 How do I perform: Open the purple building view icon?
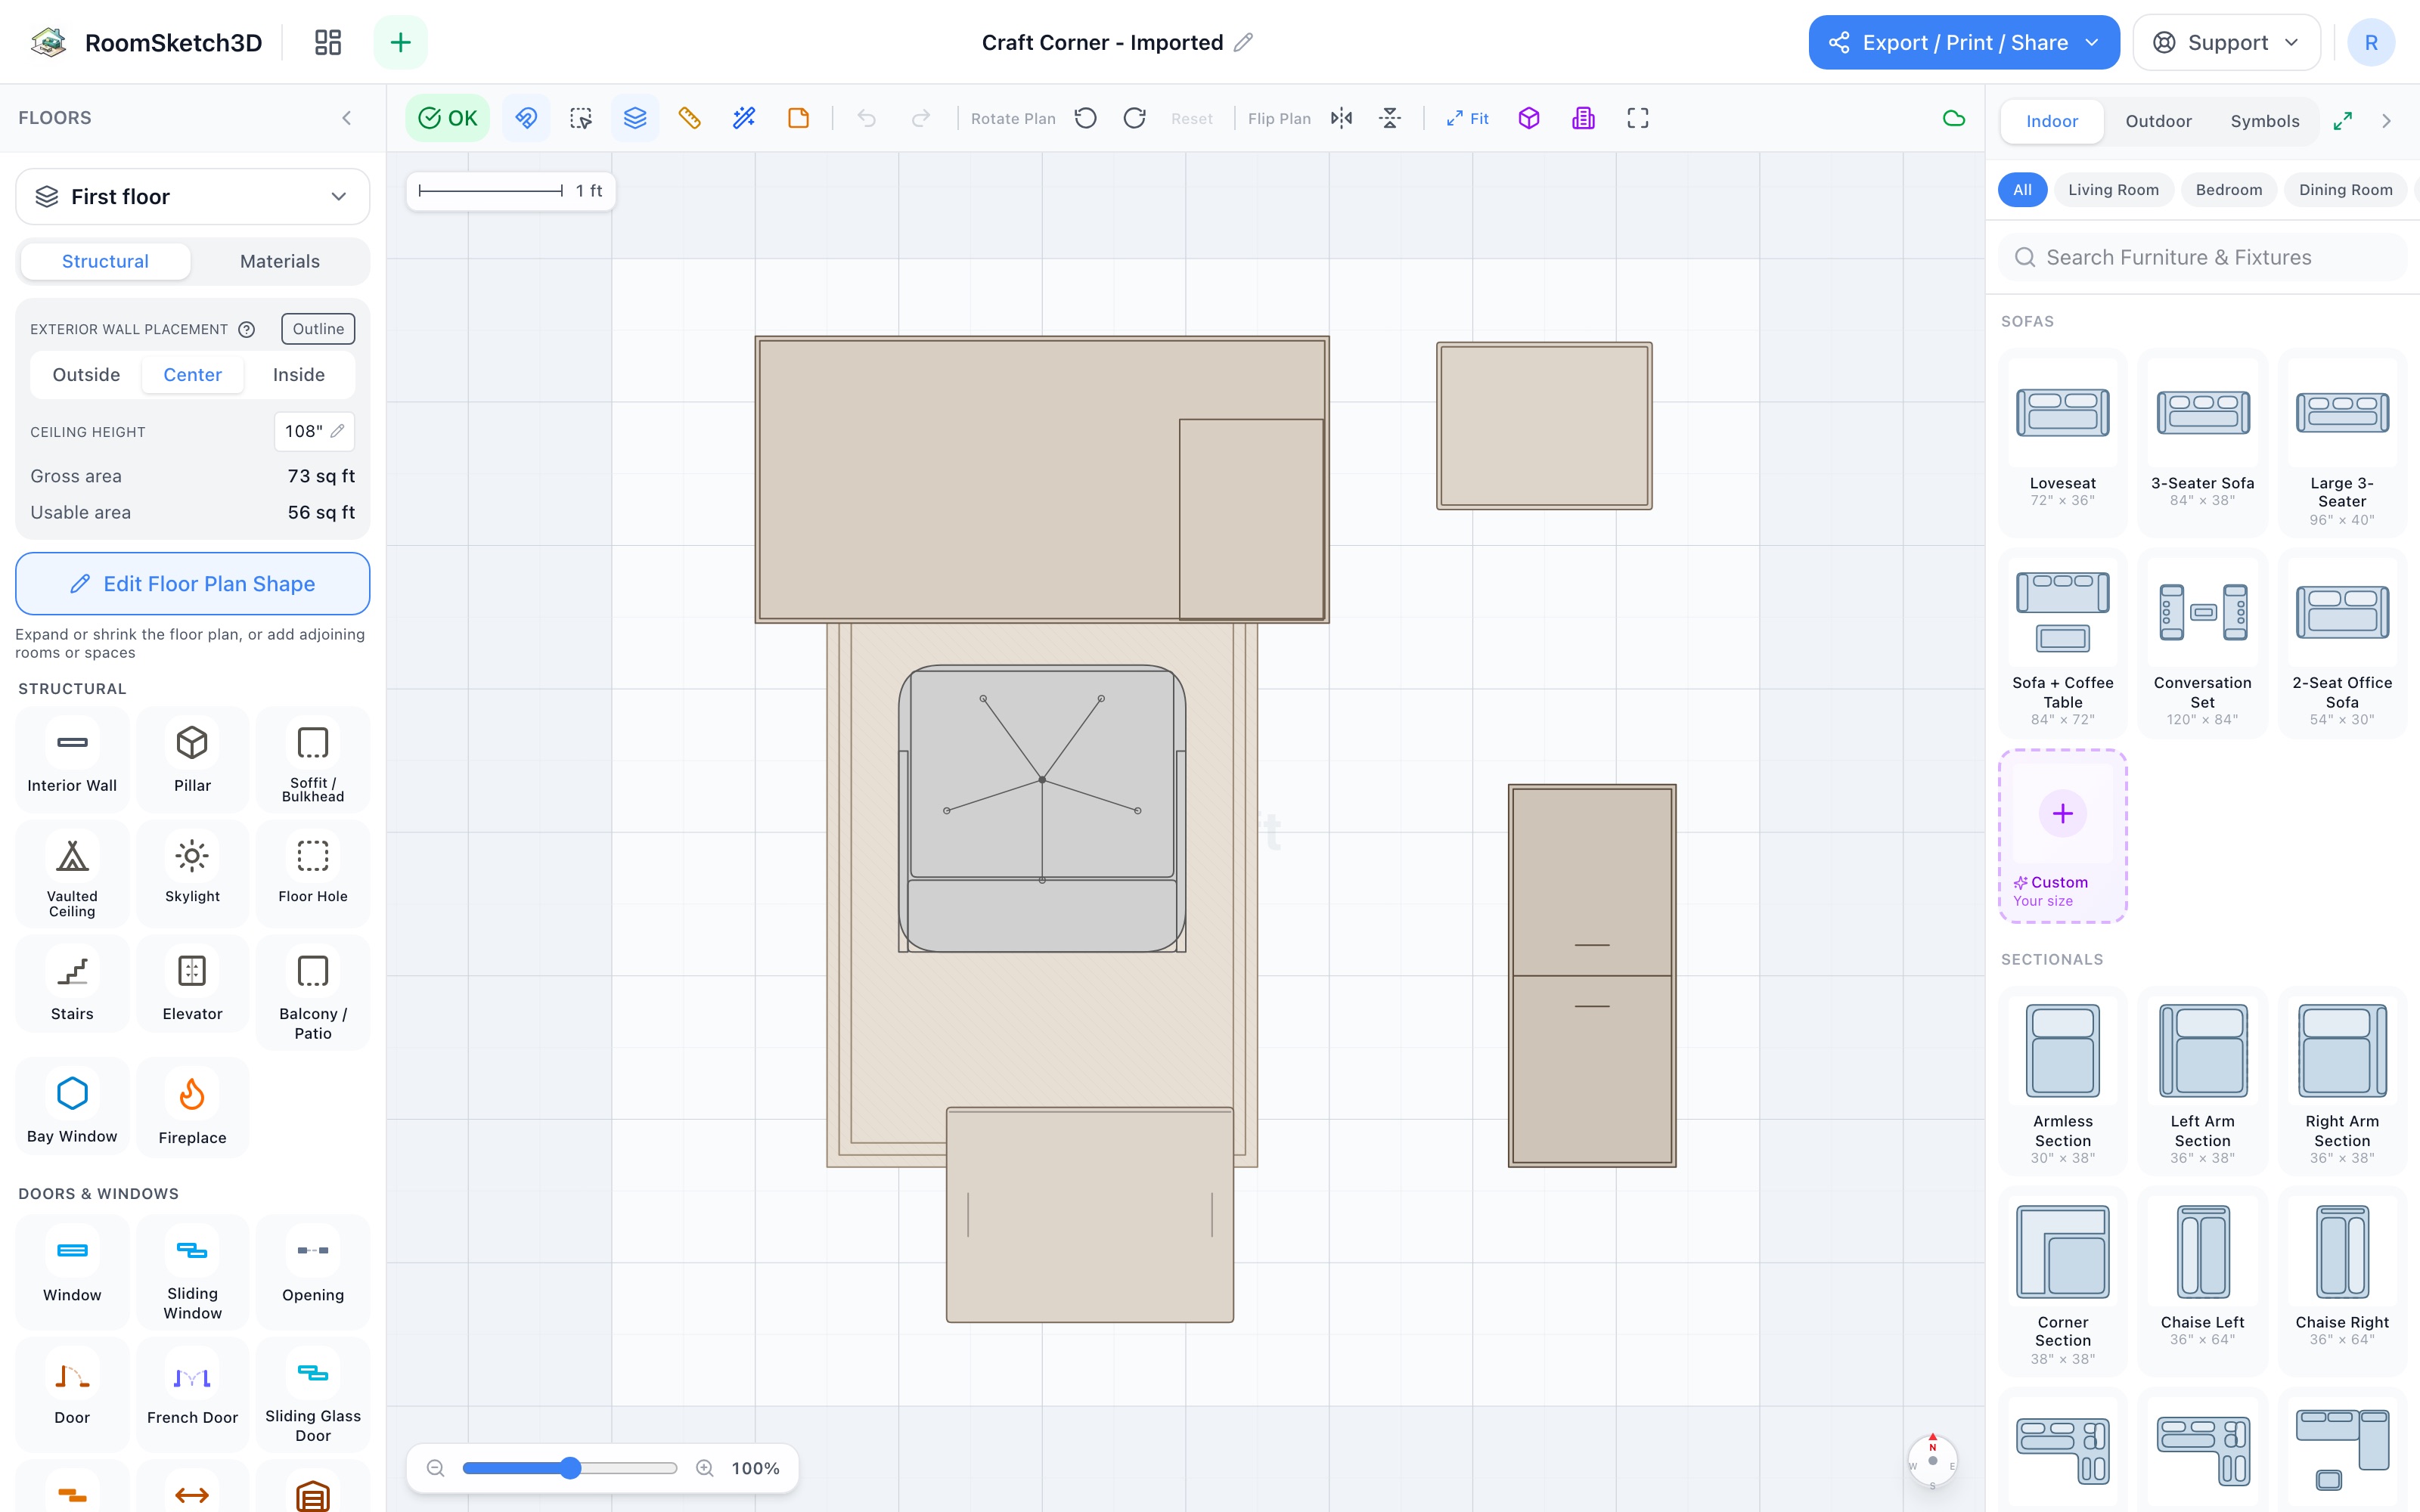[x=1583, y=118]
